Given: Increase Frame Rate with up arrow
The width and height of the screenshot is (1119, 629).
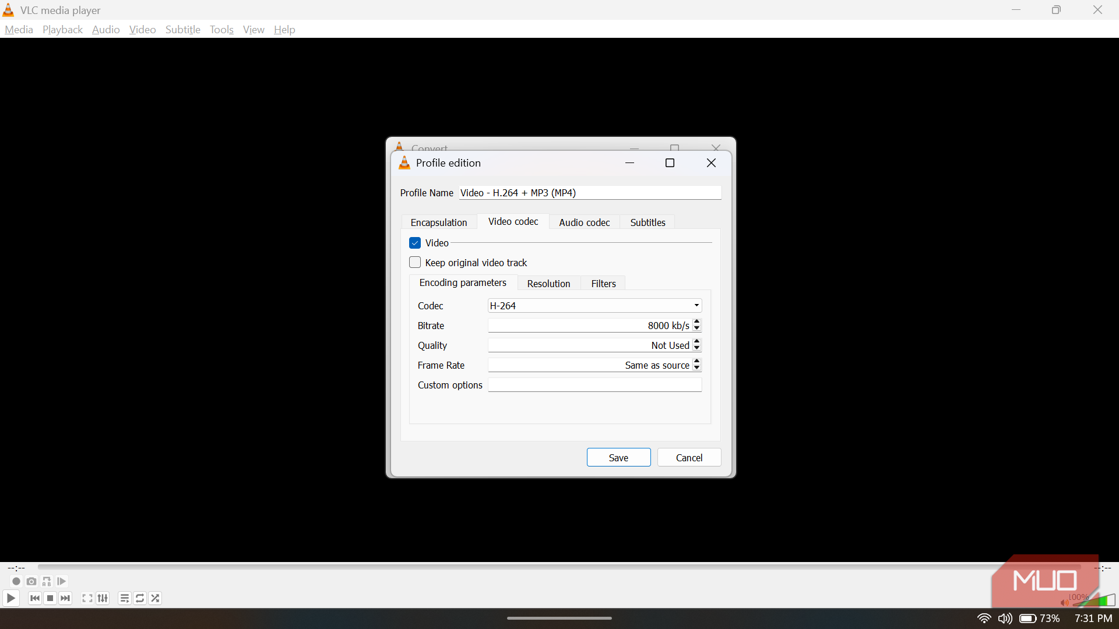Looking at the screenshot, I should pos(696,362).
